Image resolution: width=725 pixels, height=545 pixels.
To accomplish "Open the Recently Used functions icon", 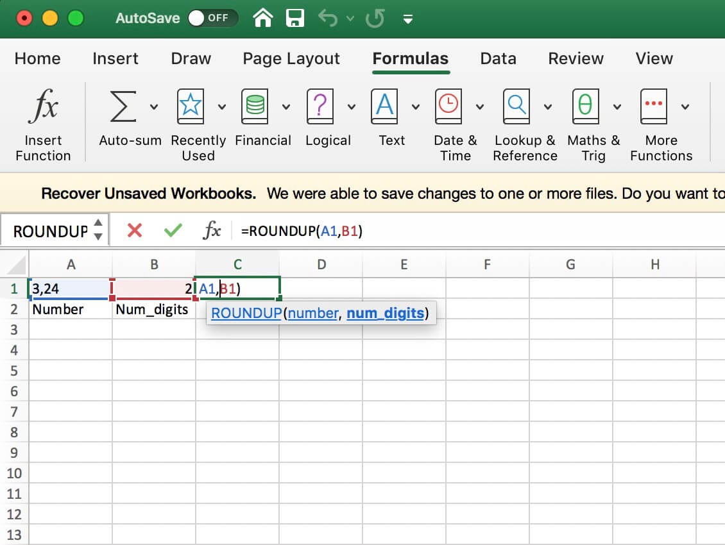I will [x=190, y=106].
